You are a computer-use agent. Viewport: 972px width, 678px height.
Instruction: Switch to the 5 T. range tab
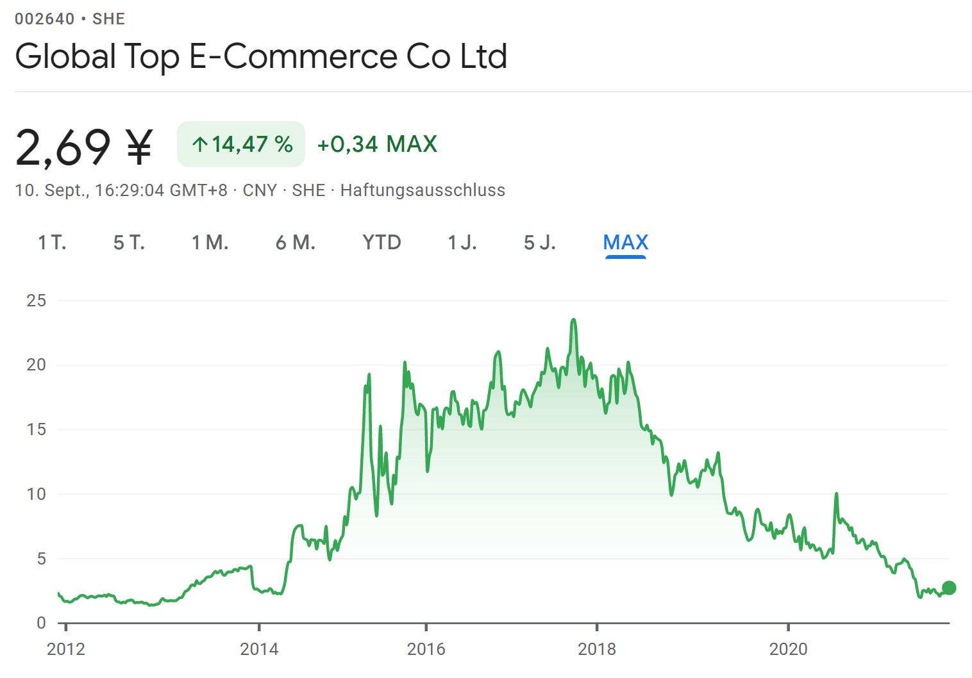(x=129, y=243)
